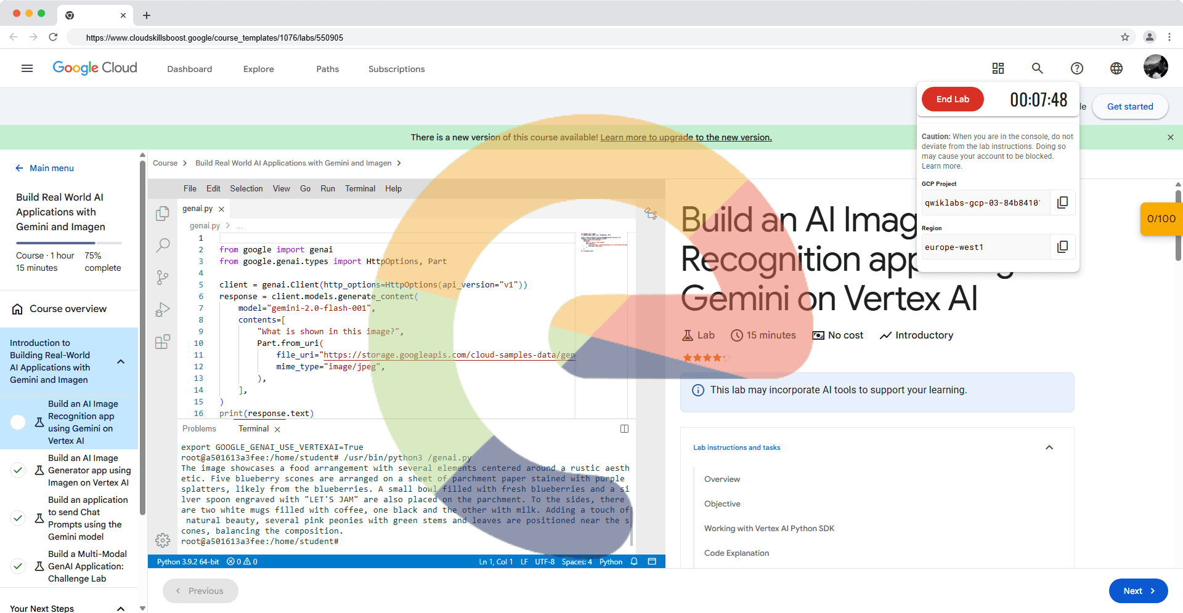
Task: Open the Extensions icon in editor sidebar
Action: [163, 342]
